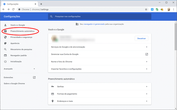Click the Privacidade e segurança shield icon
This screenshot has height=110, width=177.
5,37
